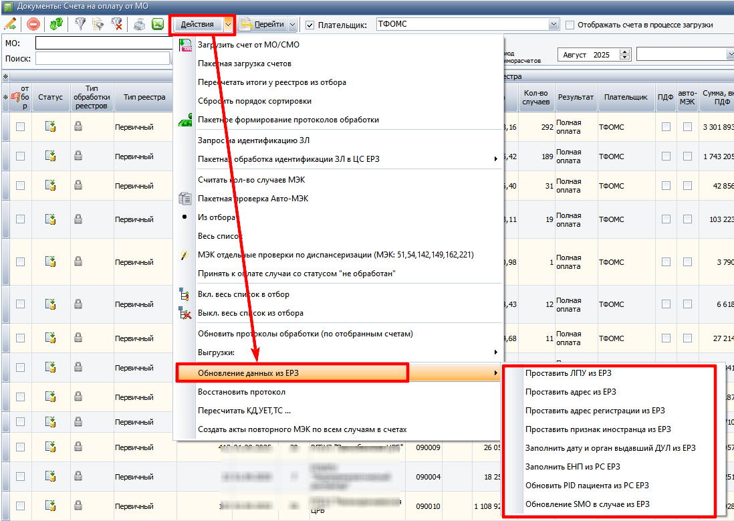This screenshot has height=521, width=734.
Task: Click the Действия button
Action: point(197,25)
